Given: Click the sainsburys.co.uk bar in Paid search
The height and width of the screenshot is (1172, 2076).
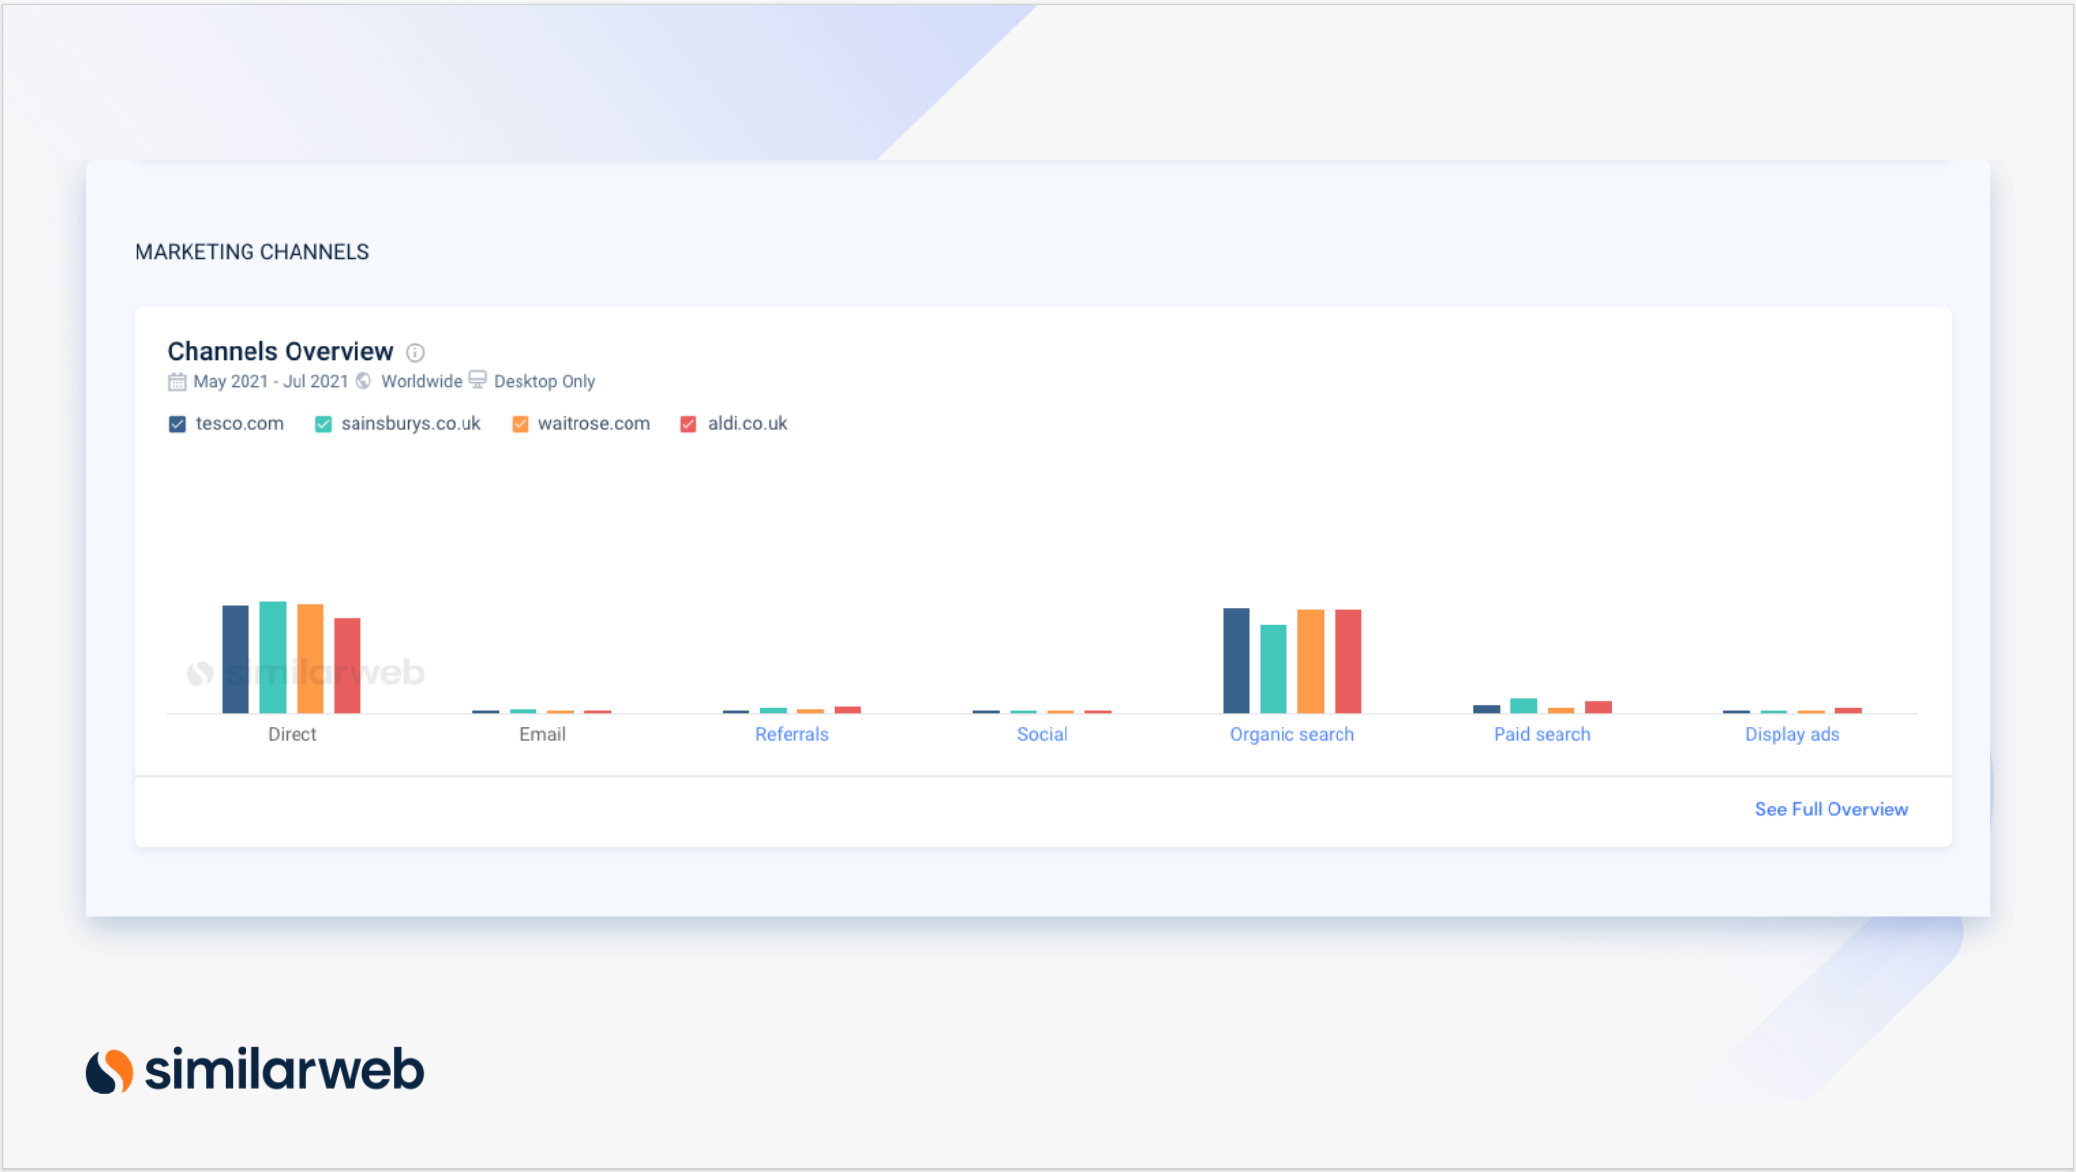Looking at the screenshot, I should click(1523, 705).
